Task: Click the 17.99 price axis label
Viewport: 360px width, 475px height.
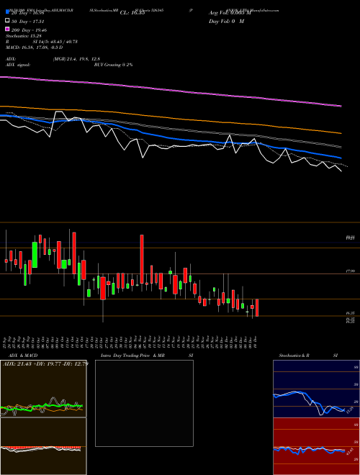Action: (x=351, y=271)
